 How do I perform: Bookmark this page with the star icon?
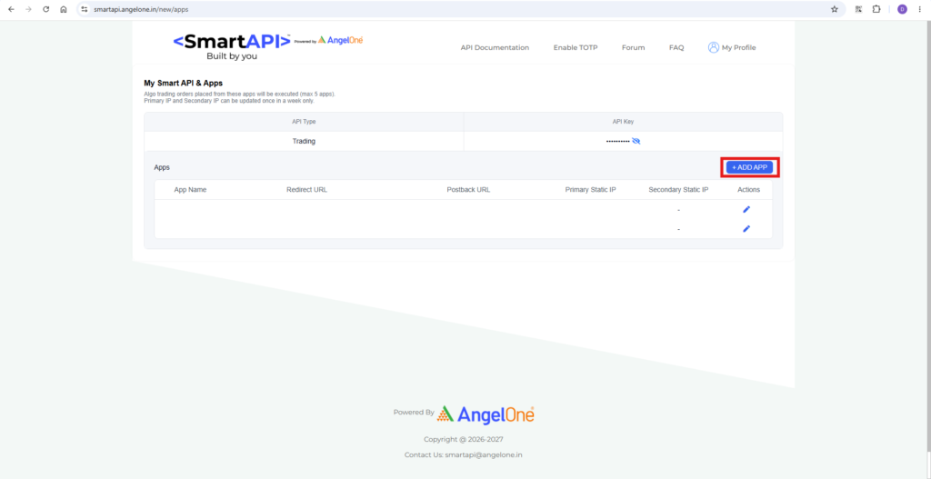[x=835, y=9]
